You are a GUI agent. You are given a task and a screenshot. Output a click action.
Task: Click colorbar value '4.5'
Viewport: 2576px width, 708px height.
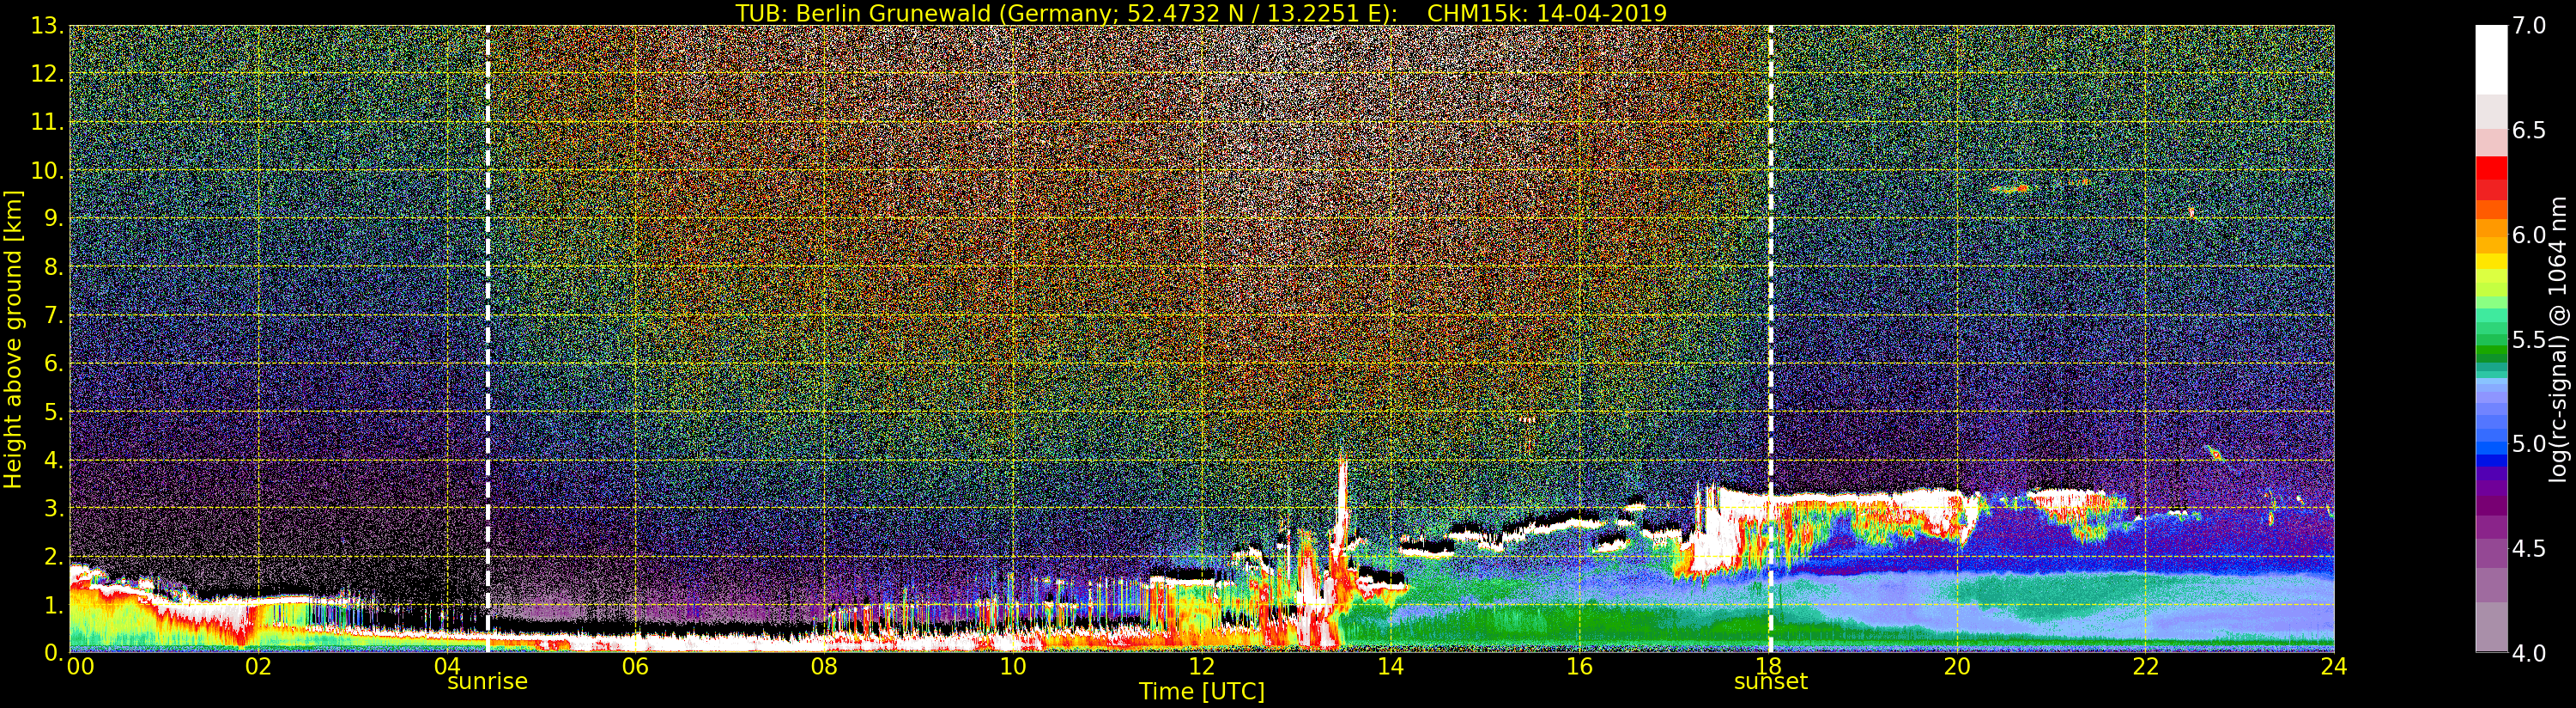[2529, 548]
